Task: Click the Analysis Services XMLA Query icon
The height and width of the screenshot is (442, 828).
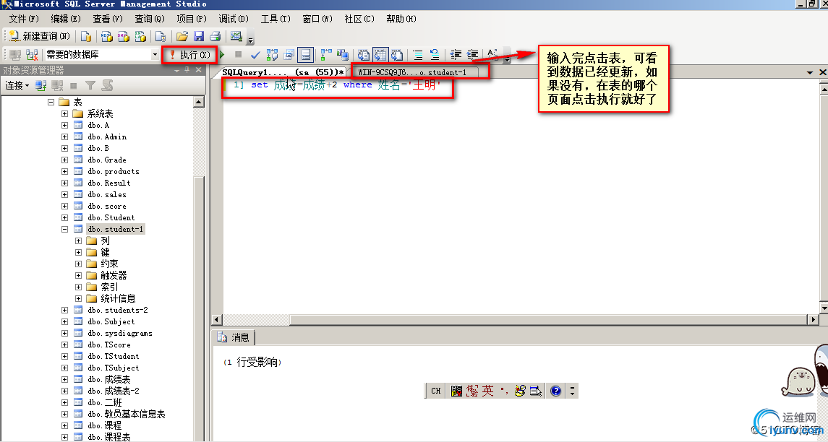Action: pyautogui.click(x=140, y=36)
